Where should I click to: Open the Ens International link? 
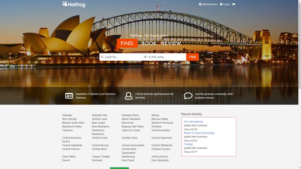point(193,122)
